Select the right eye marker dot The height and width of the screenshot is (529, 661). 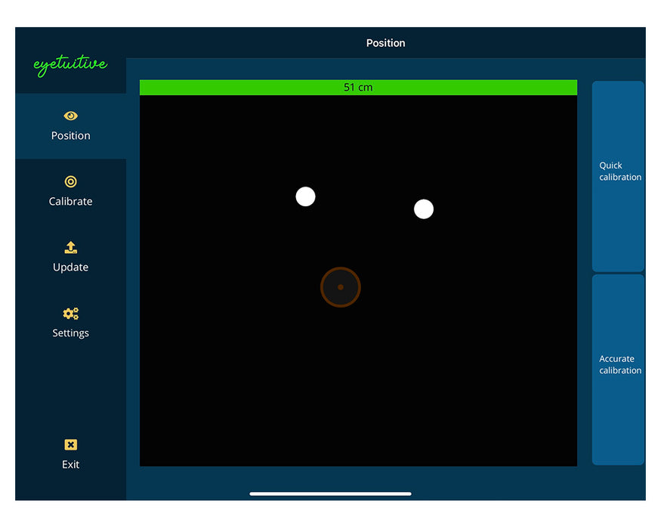[423, 209]
